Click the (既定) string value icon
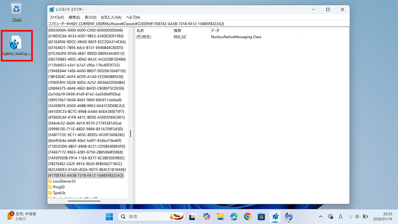This screenshot has width=398, height=224. coord(139,37)
